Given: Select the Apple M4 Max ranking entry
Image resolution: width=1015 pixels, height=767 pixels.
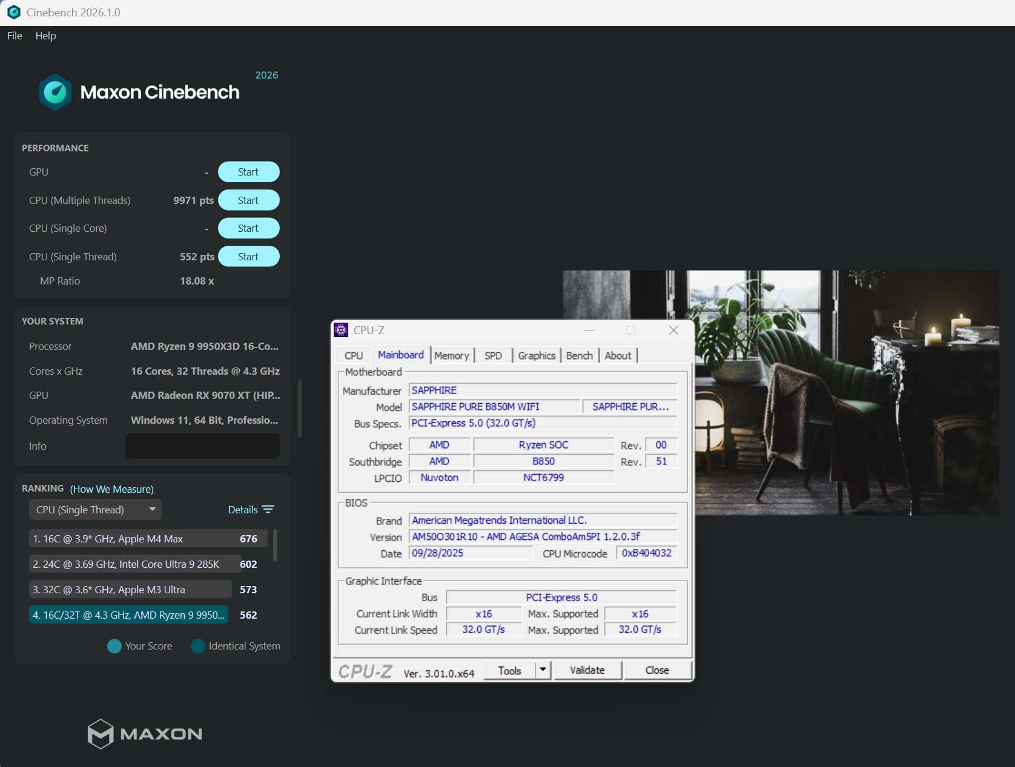Looking at the screenshot, I should pyautogui.click(x=148, y=539).
